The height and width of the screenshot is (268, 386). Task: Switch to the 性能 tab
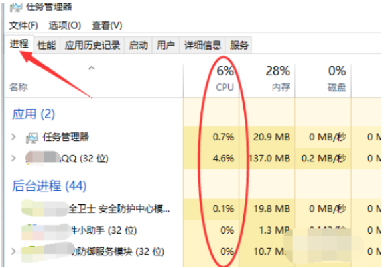pos(47,45)
